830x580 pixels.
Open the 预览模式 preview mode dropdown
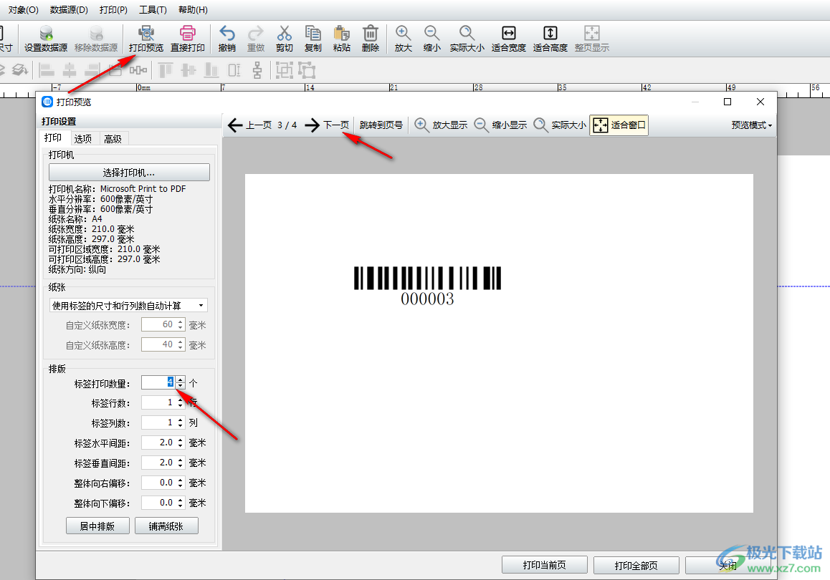point(752,125)
